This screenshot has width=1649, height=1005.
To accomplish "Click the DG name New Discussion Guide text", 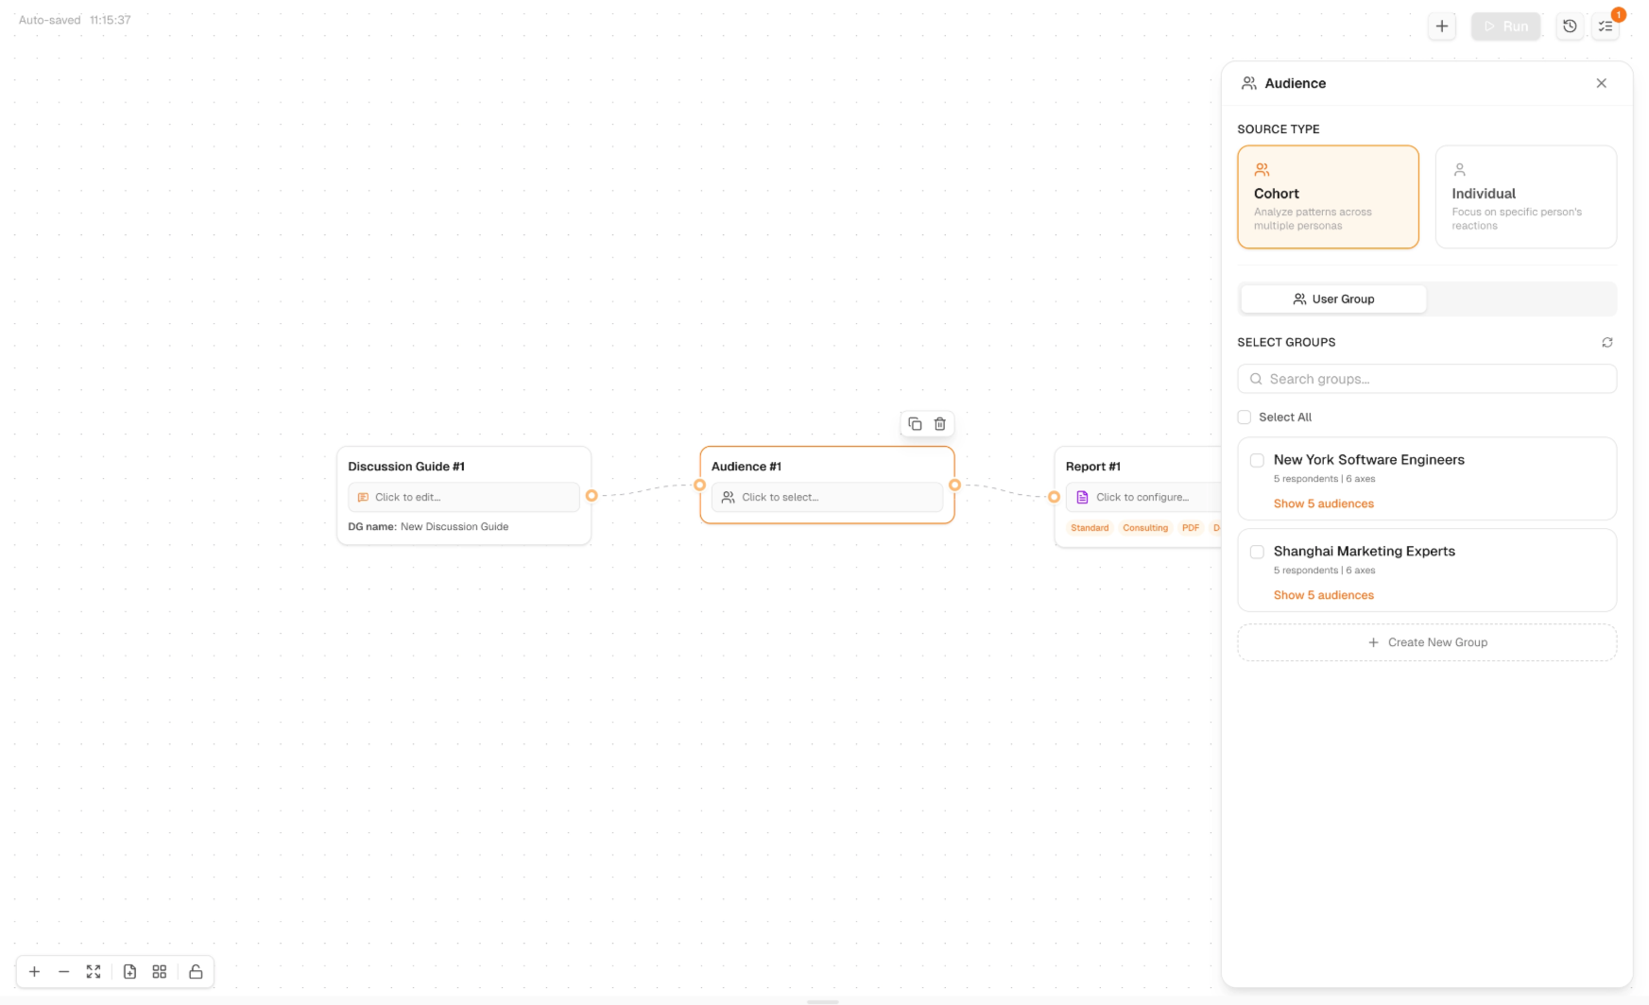I will 428,527.
